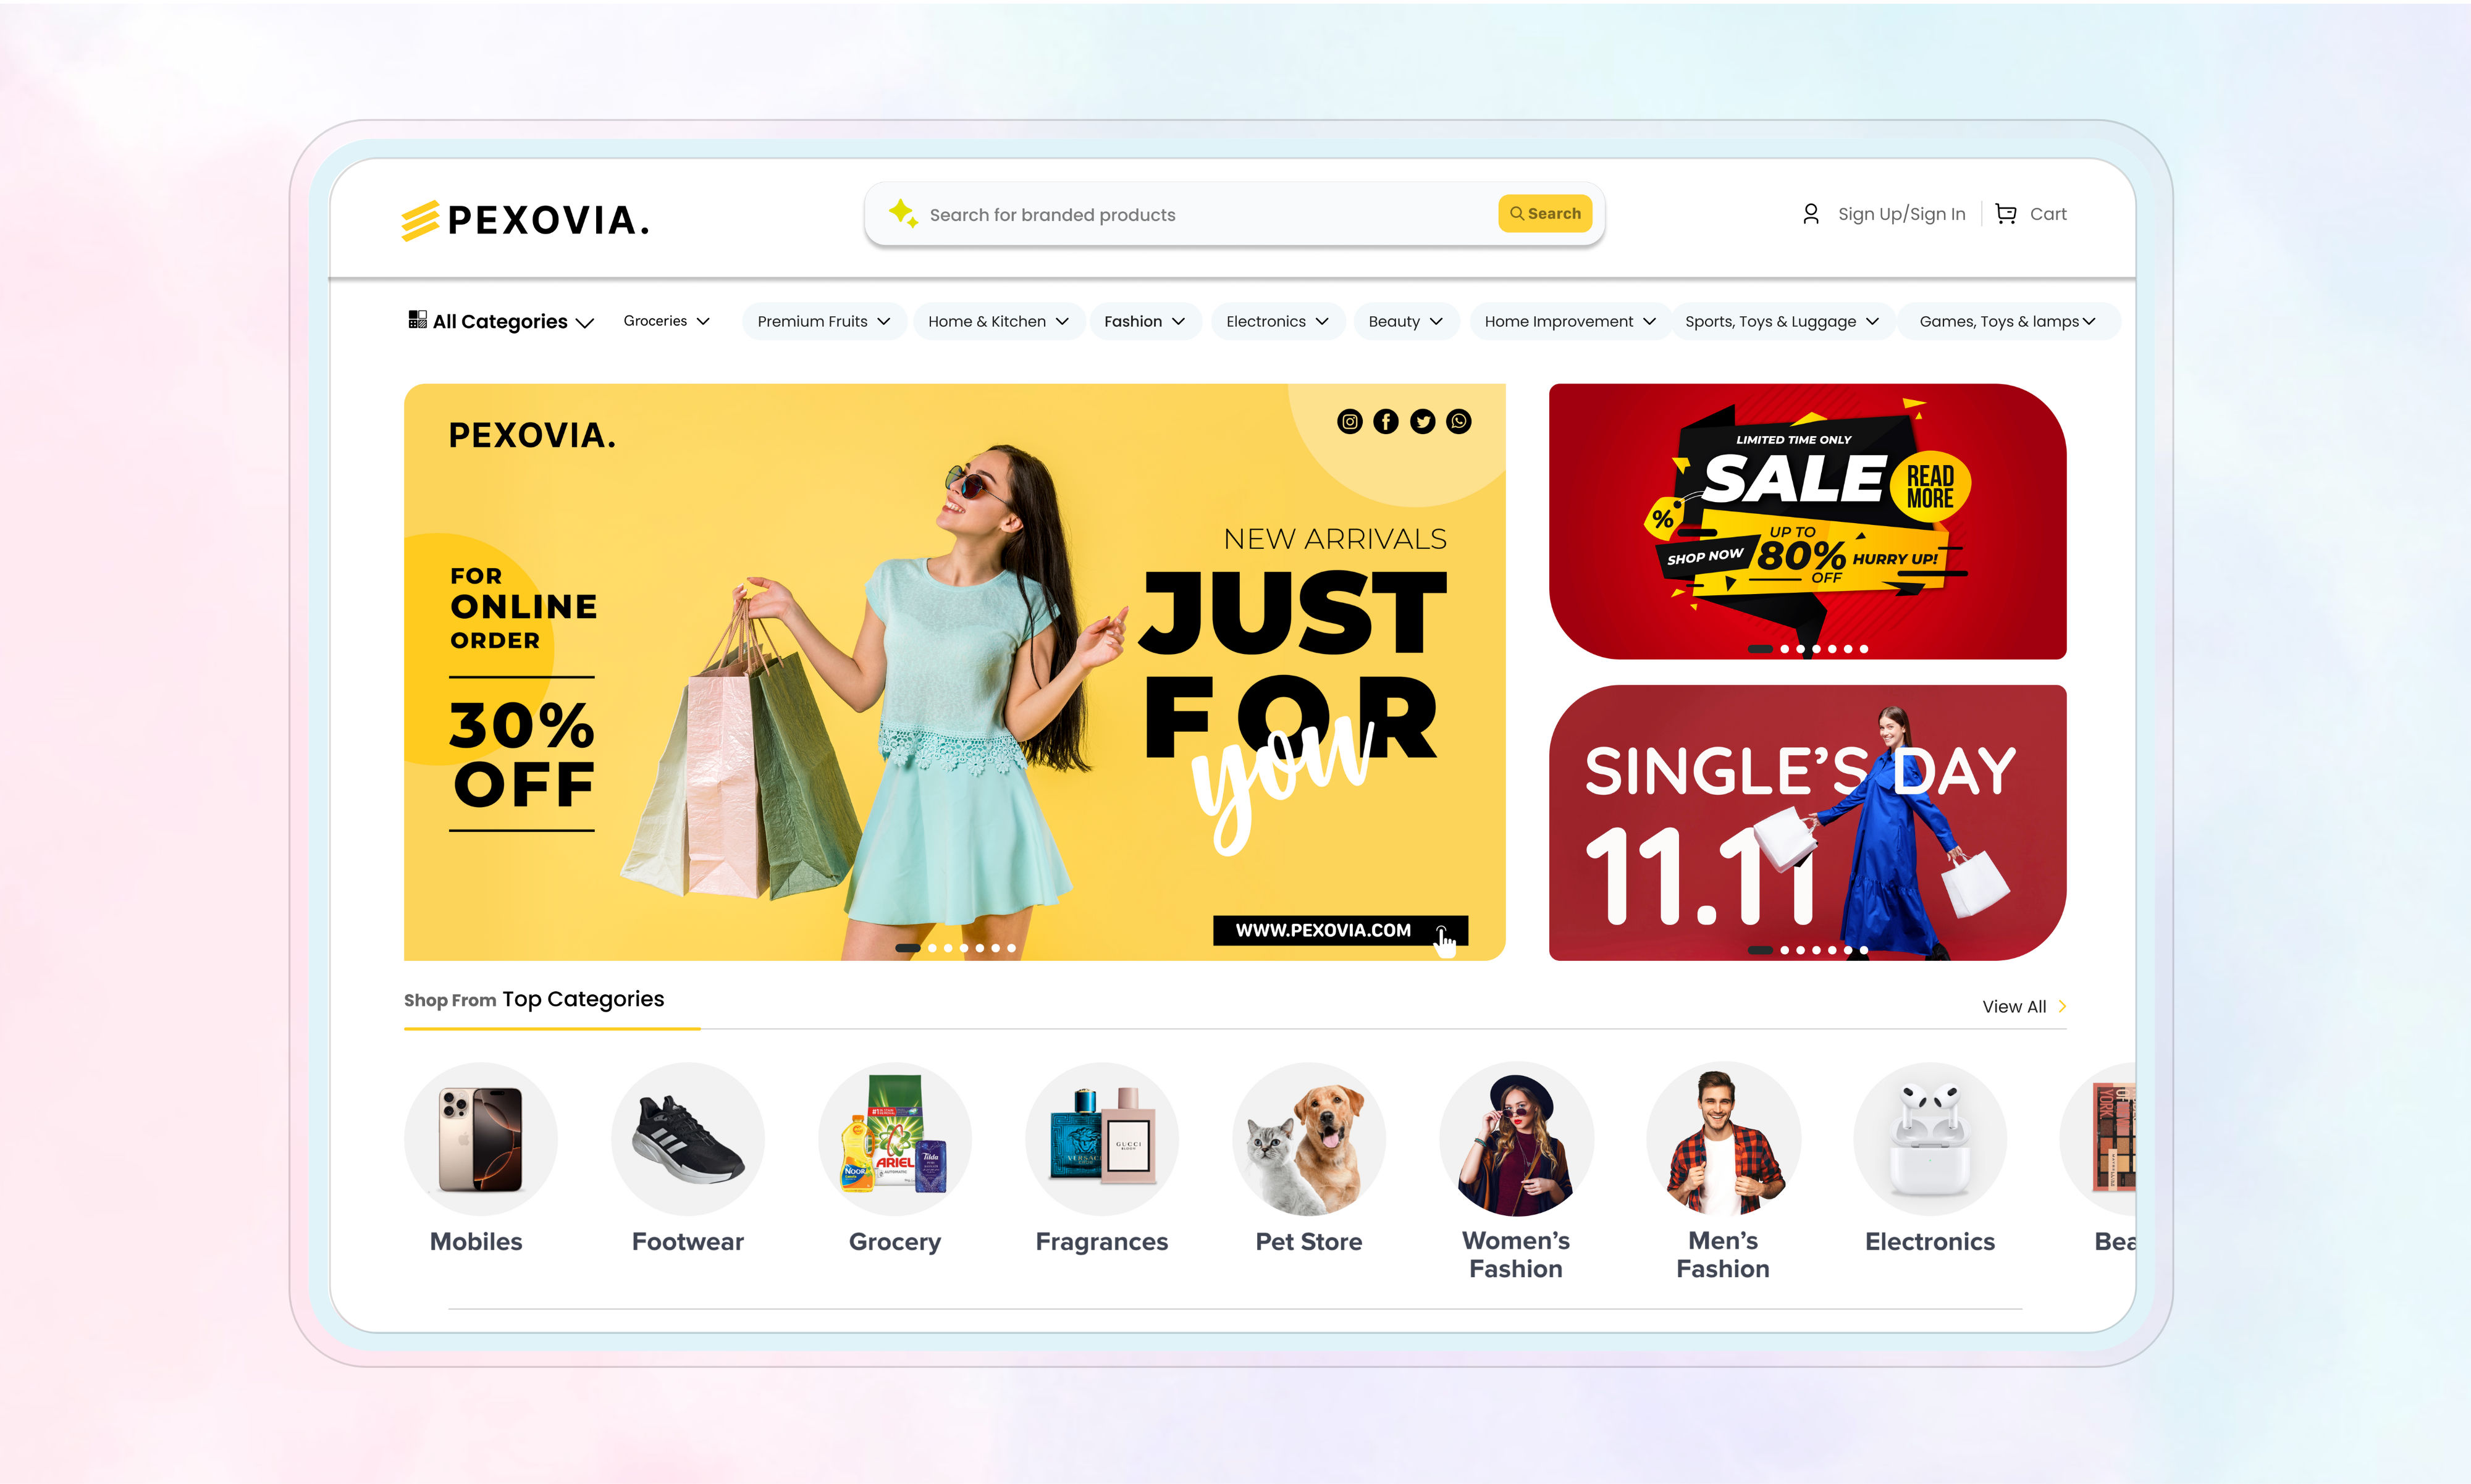Open the Electronics category dropdown

click(1277, 321)
